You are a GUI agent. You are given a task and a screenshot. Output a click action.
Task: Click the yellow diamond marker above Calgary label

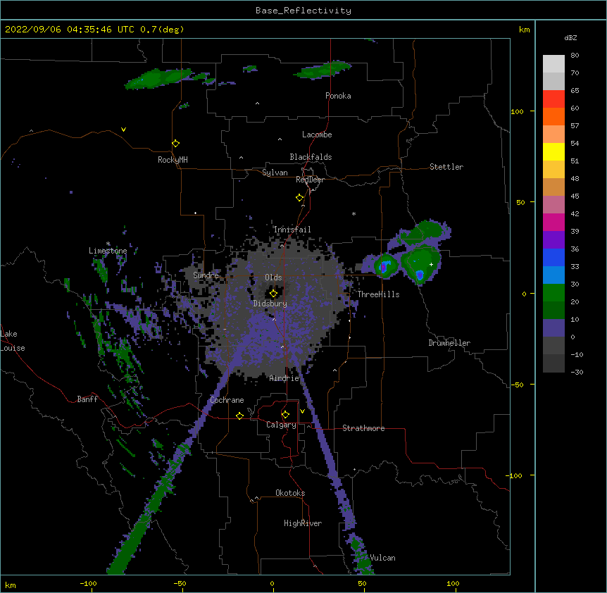click(285, 415)
